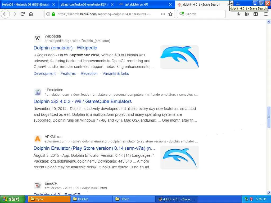Switch to Others folder taskbar window
This screenshot has height=203, width=271.
(134, 199)
